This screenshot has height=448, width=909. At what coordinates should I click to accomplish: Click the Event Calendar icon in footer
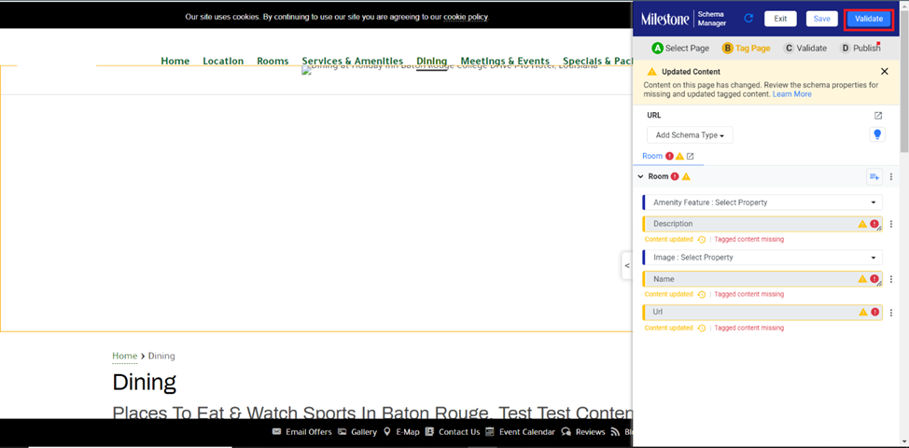click(490, 432)
